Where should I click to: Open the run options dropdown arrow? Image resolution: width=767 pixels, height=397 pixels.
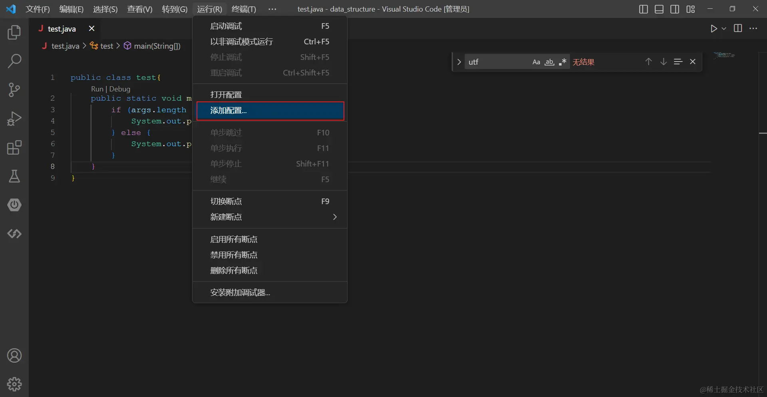click(x=724, y=28)
